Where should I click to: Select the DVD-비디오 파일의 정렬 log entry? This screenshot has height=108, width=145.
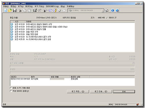36,29
